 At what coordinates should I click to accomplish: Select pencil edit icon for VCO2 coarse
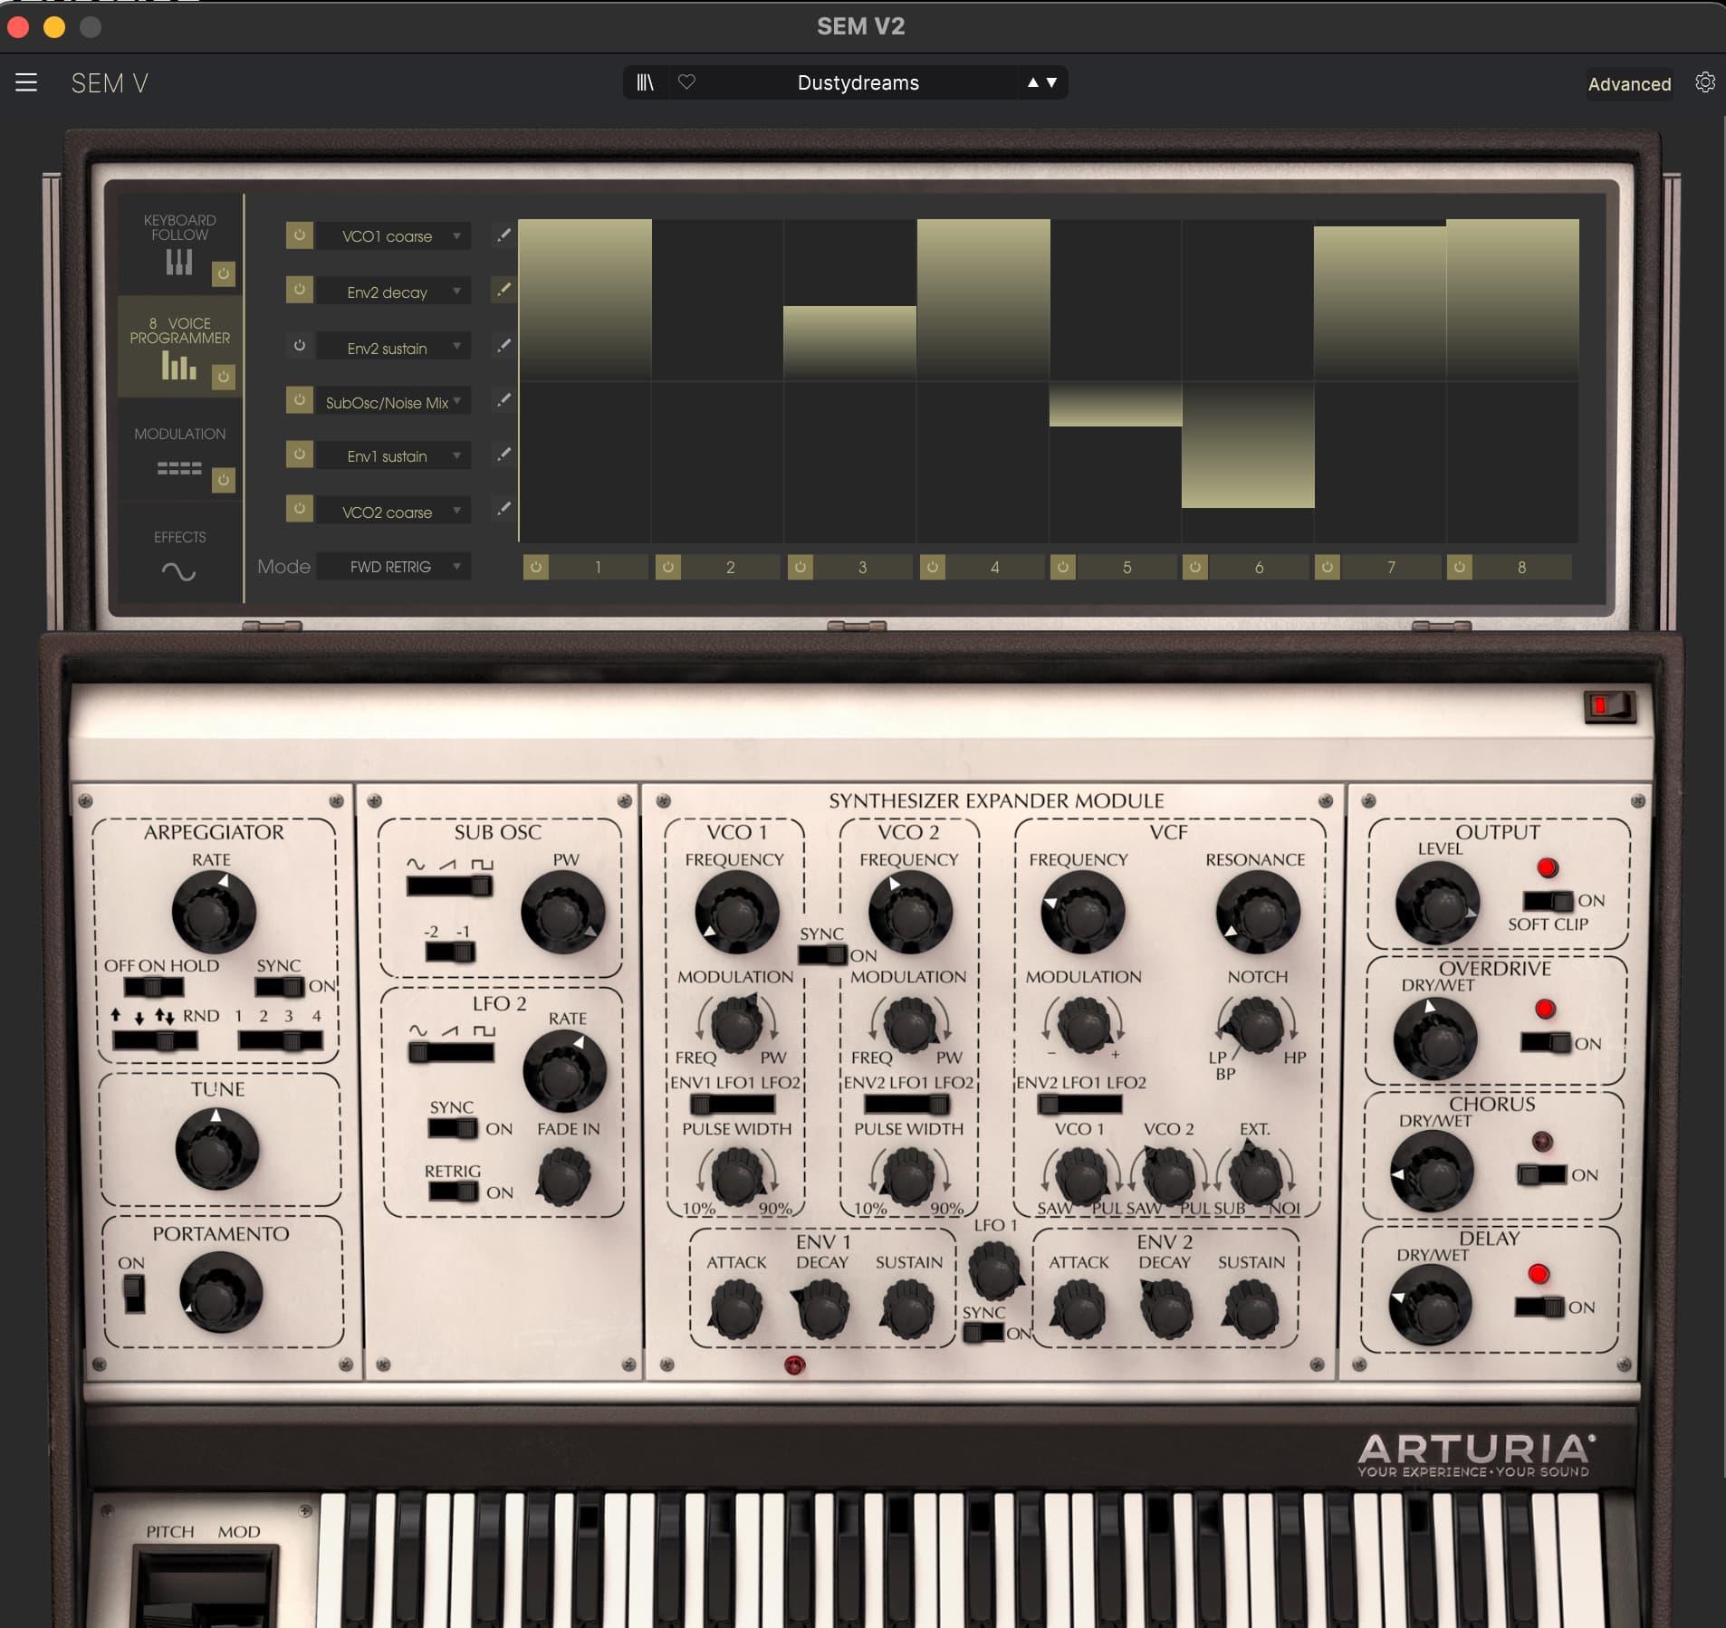(503, 508)
